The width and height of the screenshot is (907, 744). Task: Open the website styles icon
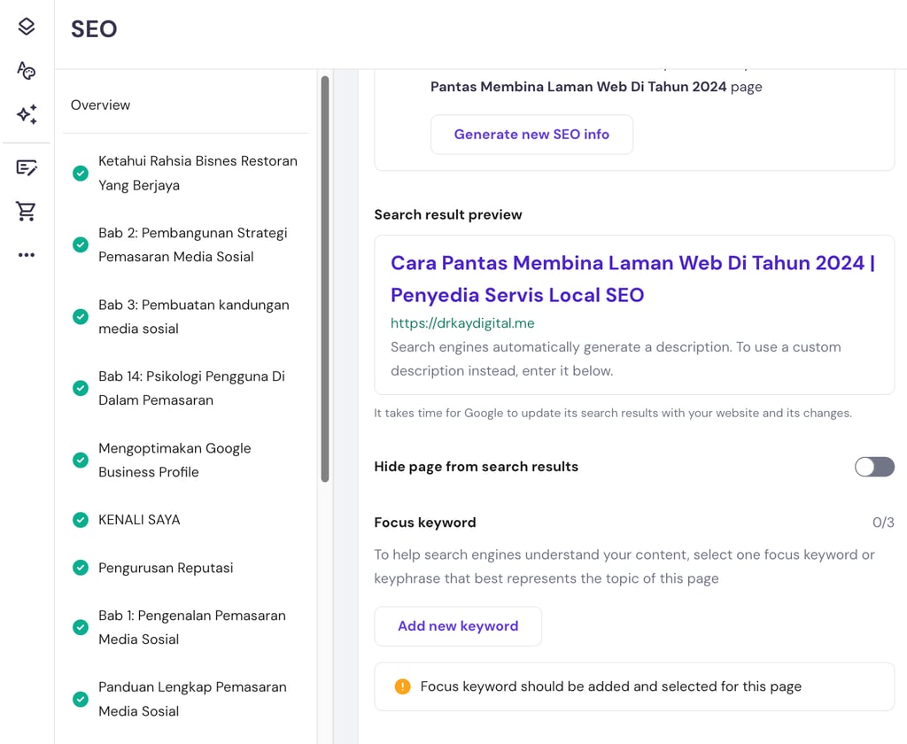[27, 71]
